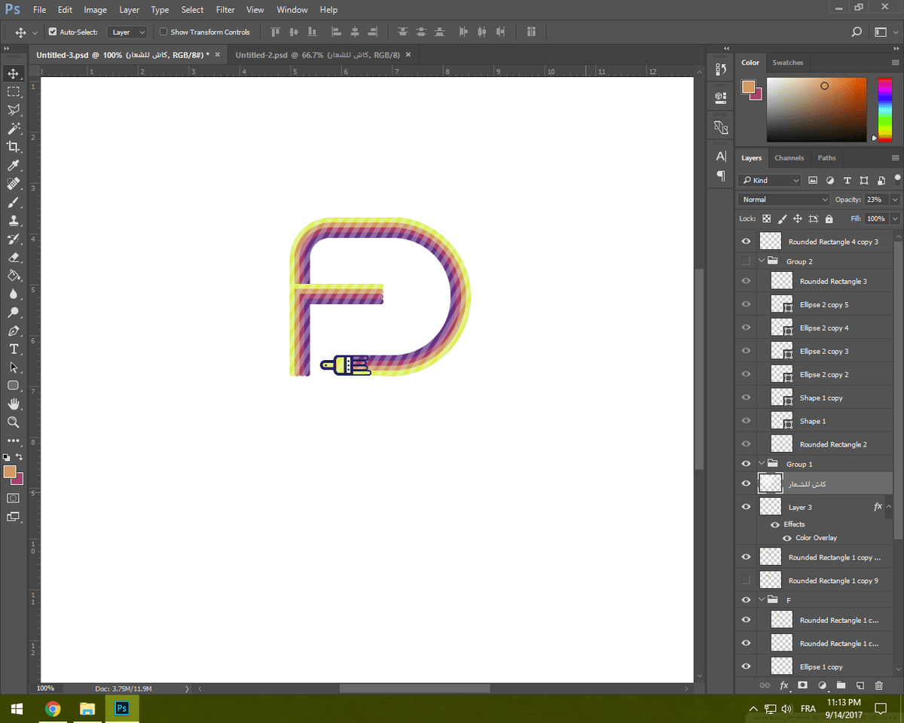
Task: Enable Show Transform Controls checkbox
Action: [x=163, y=32]
